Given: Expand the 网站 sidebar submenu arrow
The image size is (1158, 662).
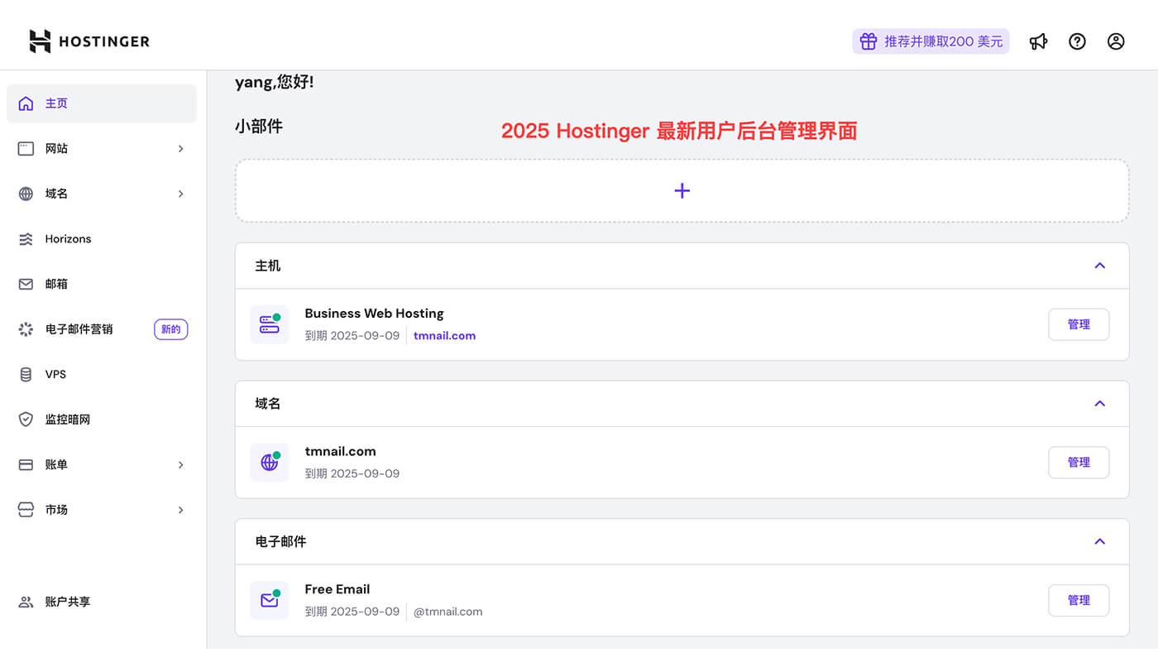Looking at the screenshot, I should point(180,149).
